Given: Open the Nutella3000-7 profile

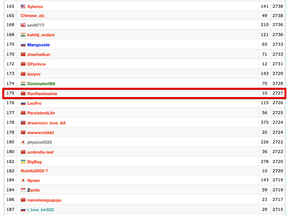Looking at the screenshot, I should pos(34,171).
